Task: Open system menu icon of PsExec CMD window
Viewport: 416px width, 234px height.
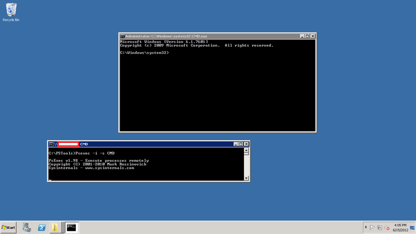Action: [x=51, y=144]
